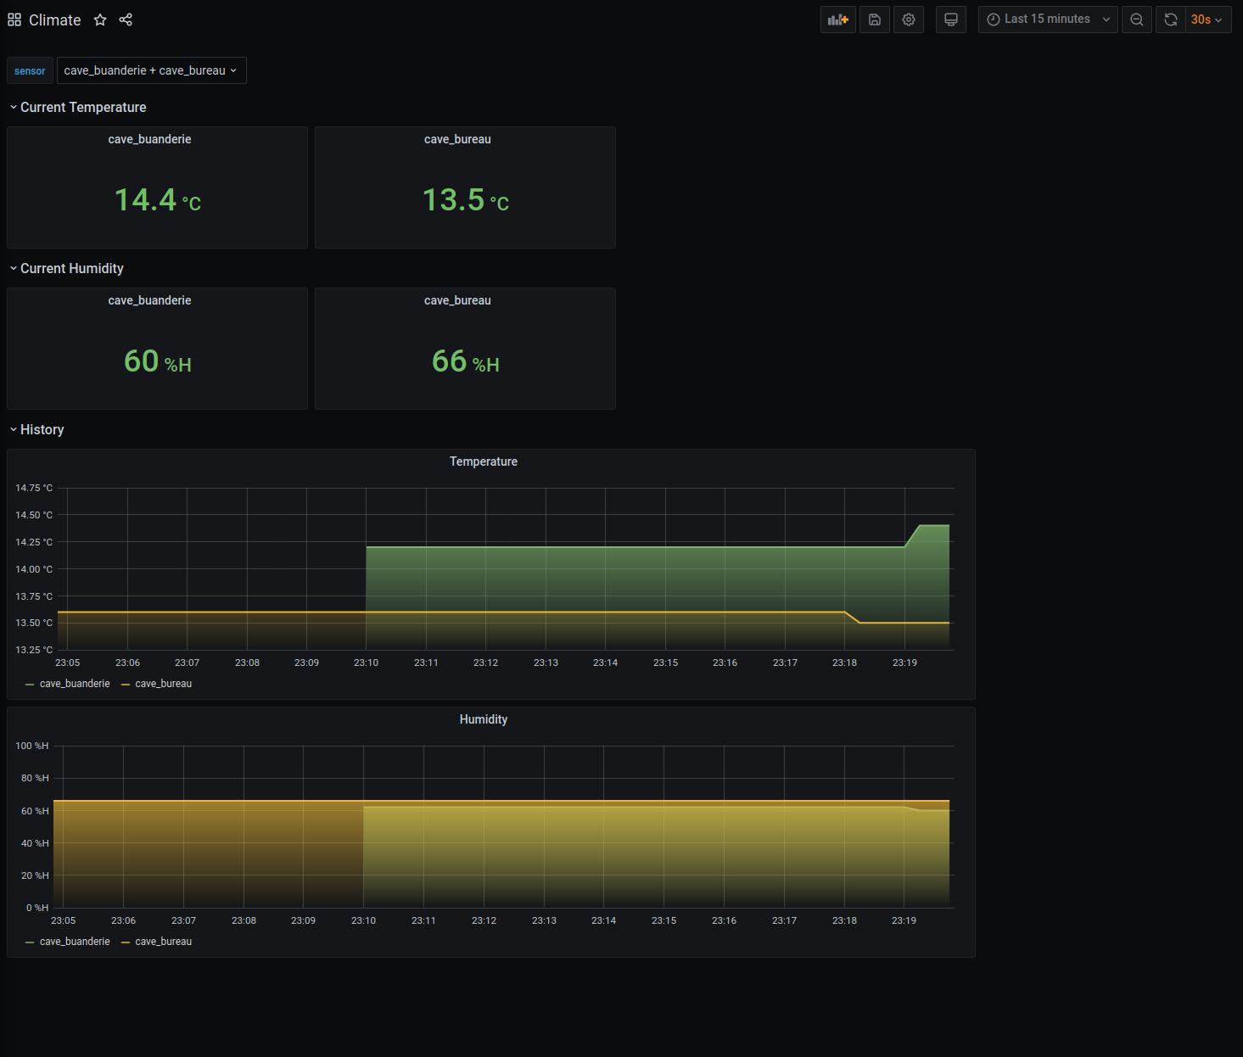
Task: Click the Add panel icon
Action: tap(837, 20)
